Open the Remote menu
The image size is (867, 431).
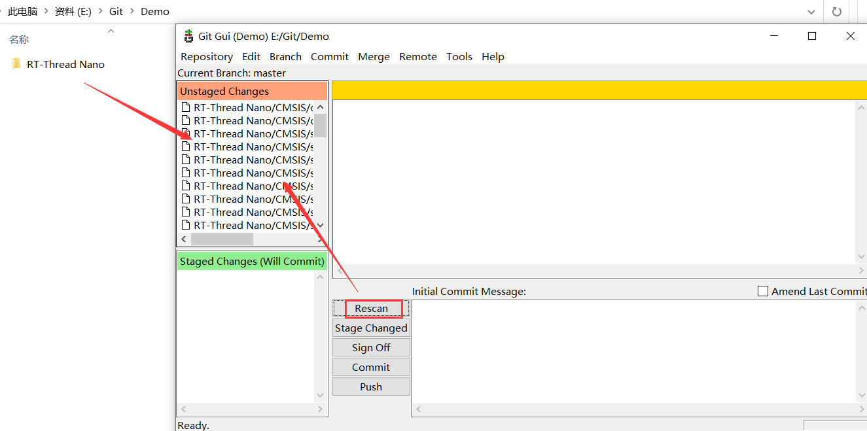[418, 57]
